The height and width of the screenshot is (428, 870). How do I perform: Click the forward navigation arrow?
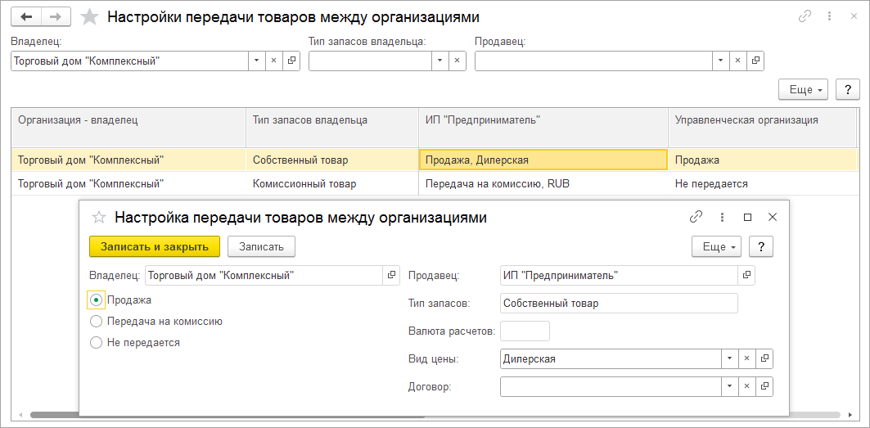pyautogui.click(x=55, y=17)
